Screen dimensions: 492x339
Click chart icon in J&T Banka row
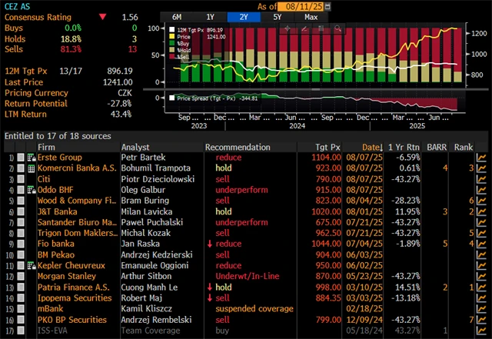pyautogui.click(x=482, y=211)
